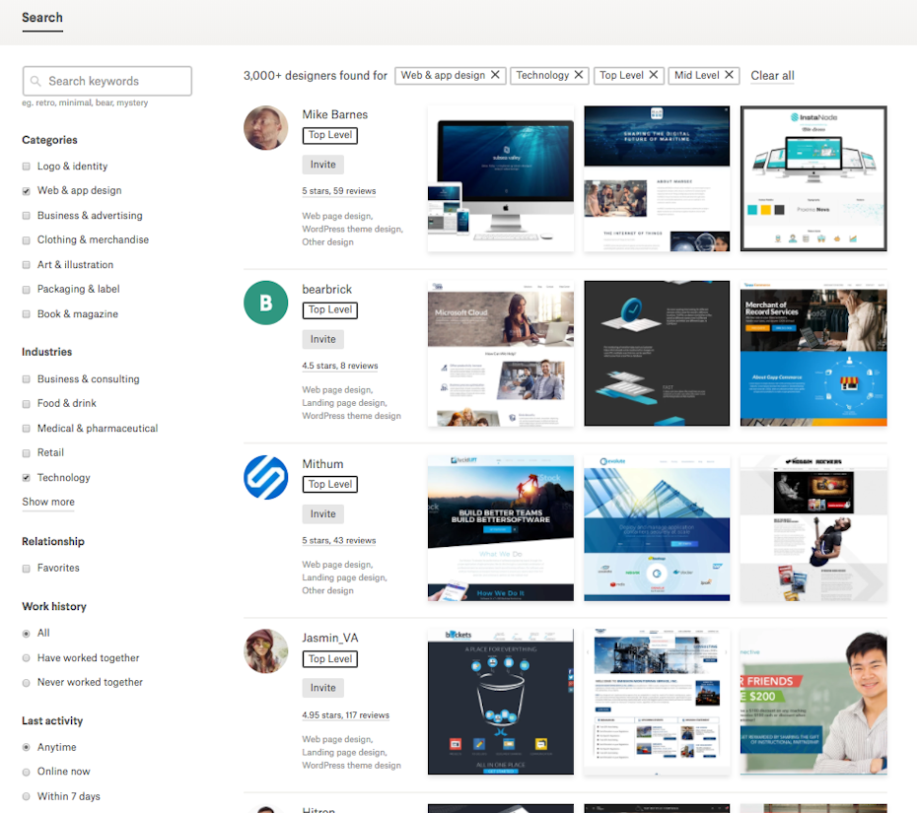Click in the Search keywords field
This screenshot has height=813, width=917.
[107, 81]
